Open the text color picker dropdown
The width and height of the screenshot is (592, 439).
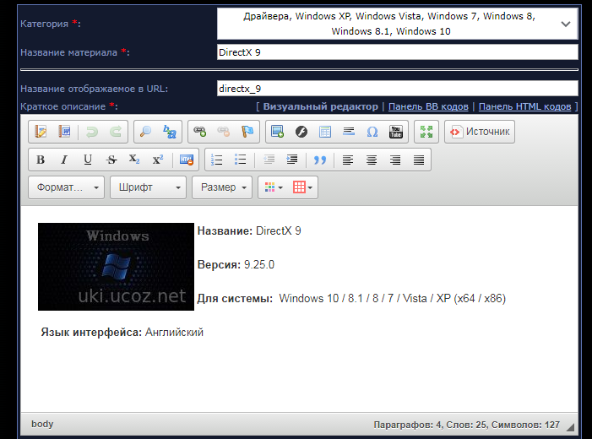pyautogui.click(x=274, y=187)
